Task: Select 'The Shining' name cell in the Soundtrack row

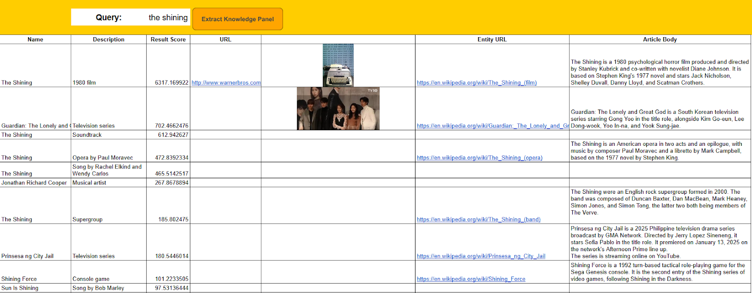Action: coord(35,135)
